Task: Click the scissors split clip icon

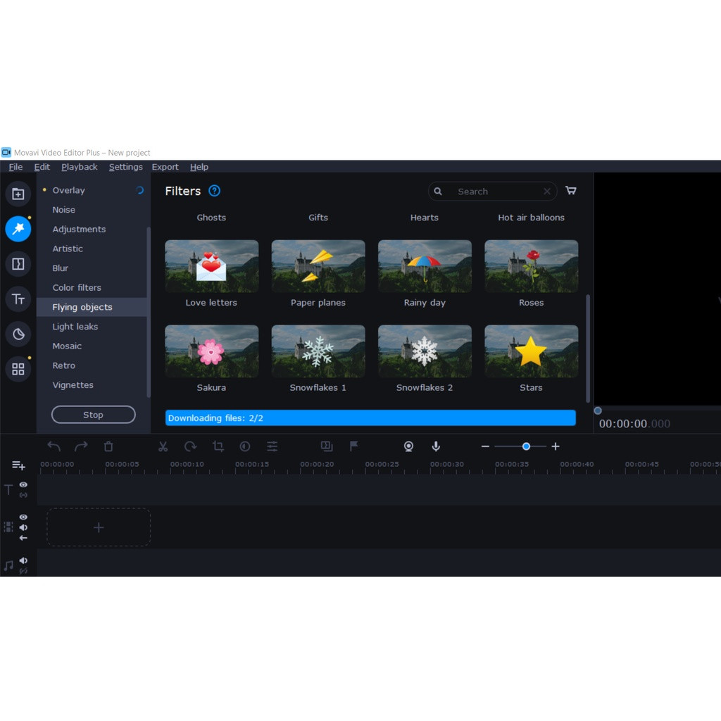Action: click(163, 446)
